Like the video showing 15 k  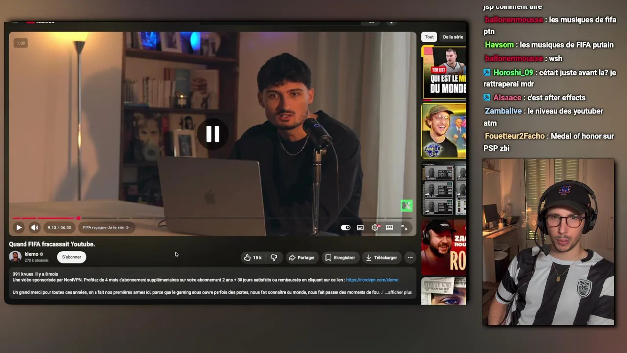(x=253, y=257)
